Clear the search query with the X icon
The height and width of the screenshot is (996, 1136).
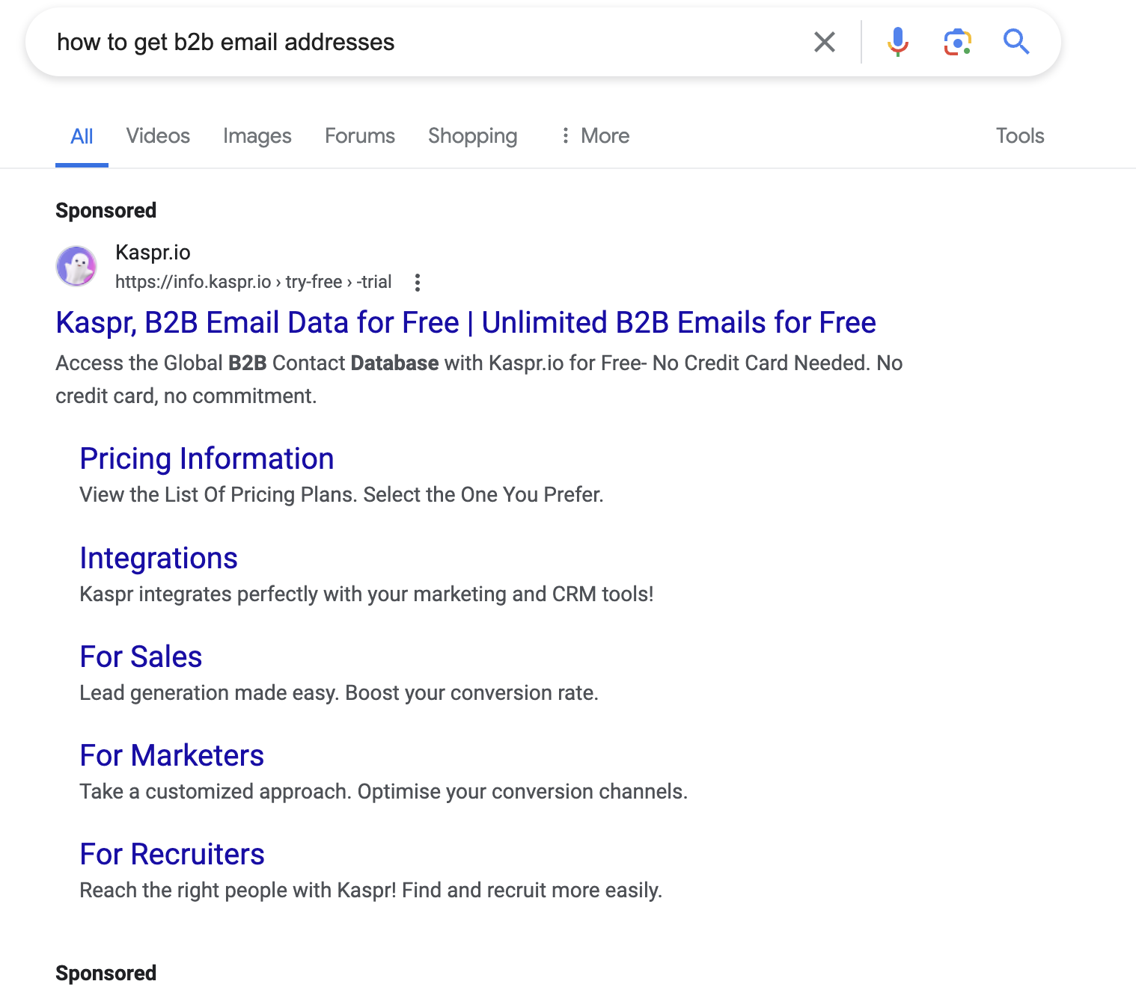point(824,42)
